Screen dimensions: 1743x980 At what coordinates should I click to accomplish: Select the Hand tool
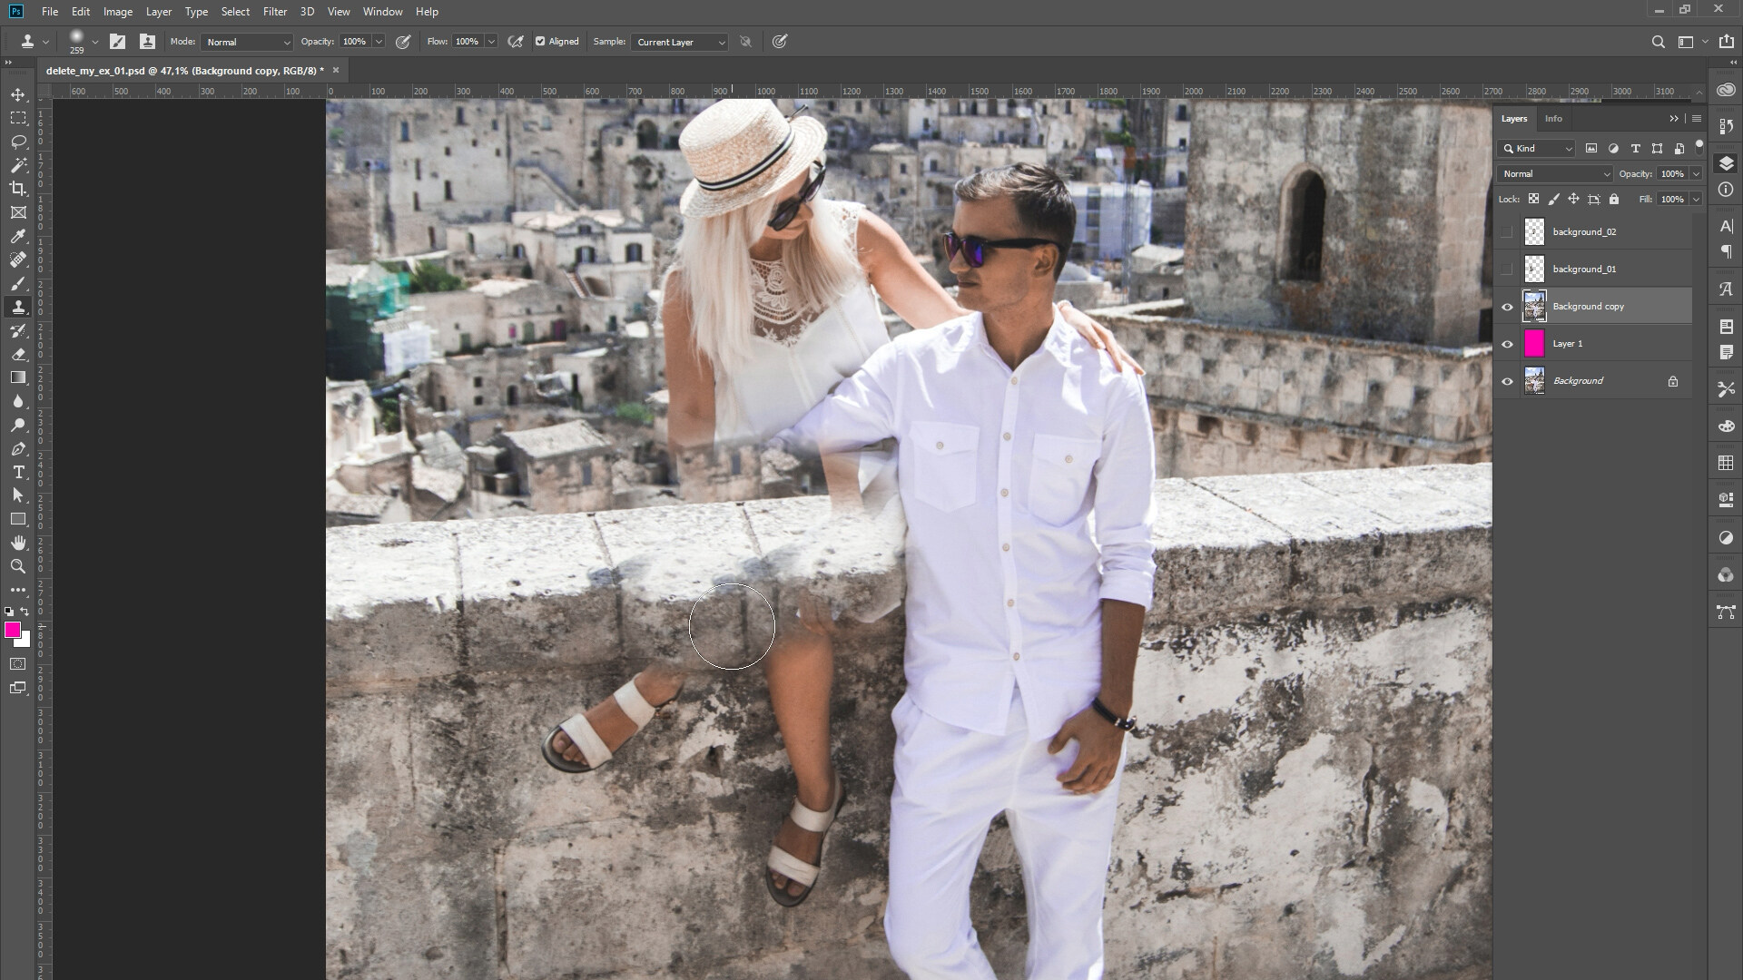[x=18, y=543]
